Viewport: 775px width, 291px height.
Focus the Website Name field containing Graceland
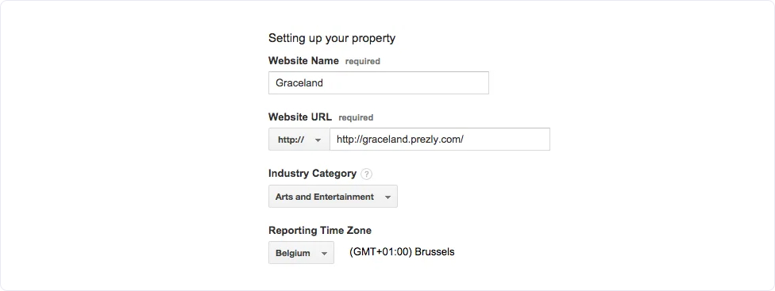[x=379, y=83]
